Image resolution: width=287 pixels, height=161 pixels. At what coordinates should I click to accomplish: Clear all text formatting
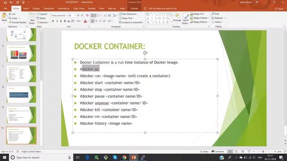click(x=87, y=16)
